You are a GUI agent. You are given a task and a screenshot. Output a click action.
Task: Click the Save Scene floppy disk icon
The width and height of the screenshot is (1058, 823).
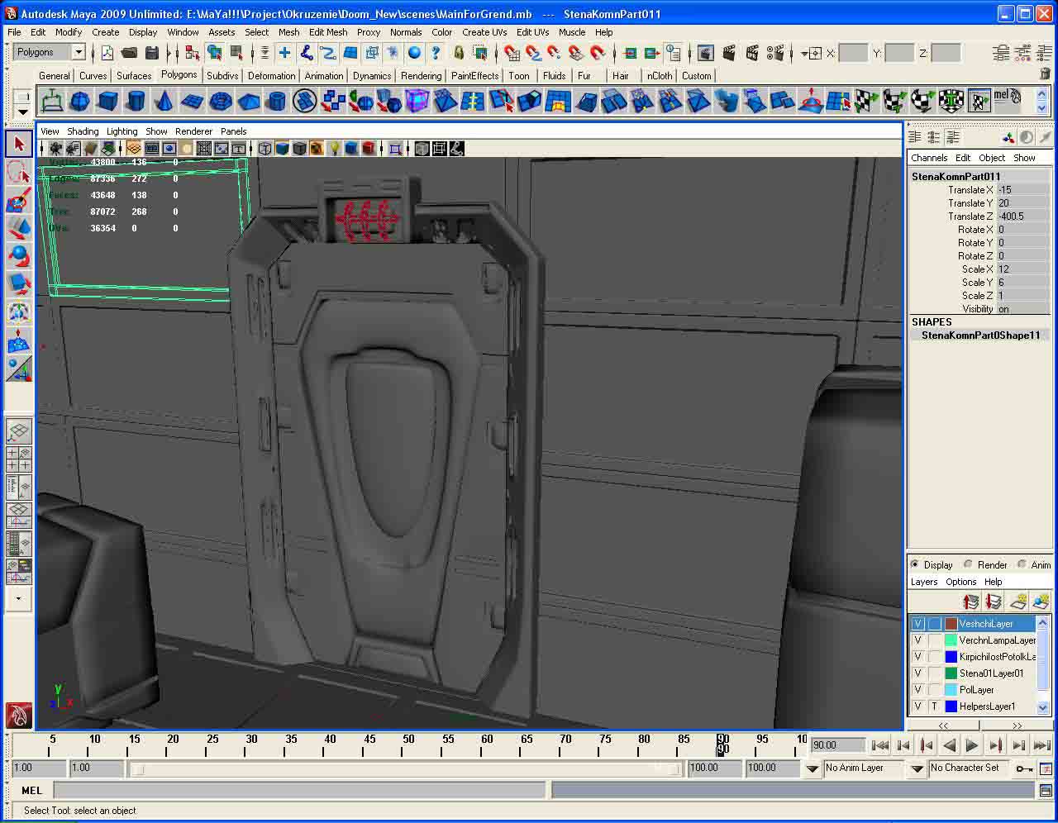151,53
